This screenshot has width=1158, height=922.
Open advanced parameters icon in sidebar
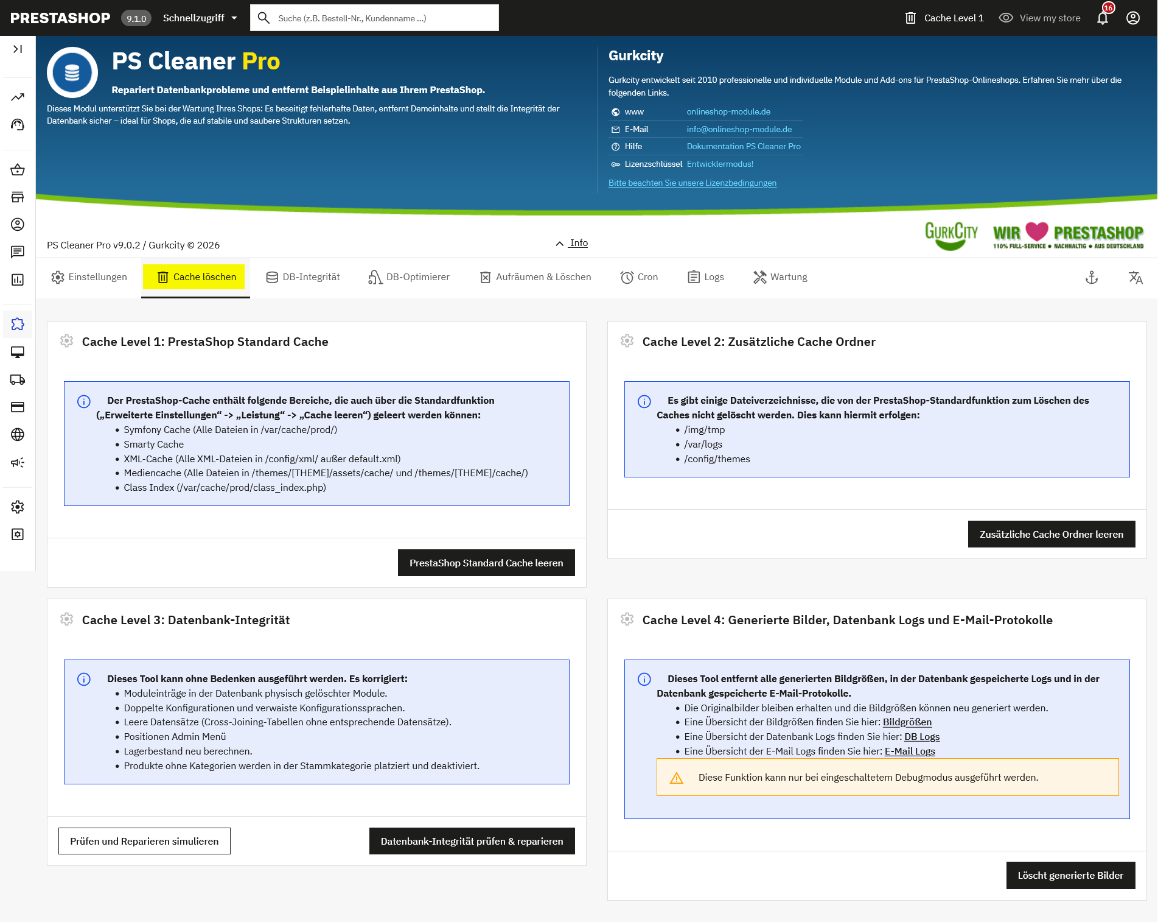coord(18,534)
